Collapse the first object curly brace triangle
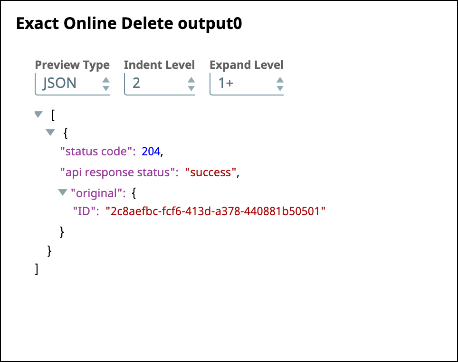The height and width of the screenshot is (362, 458). 50,133
